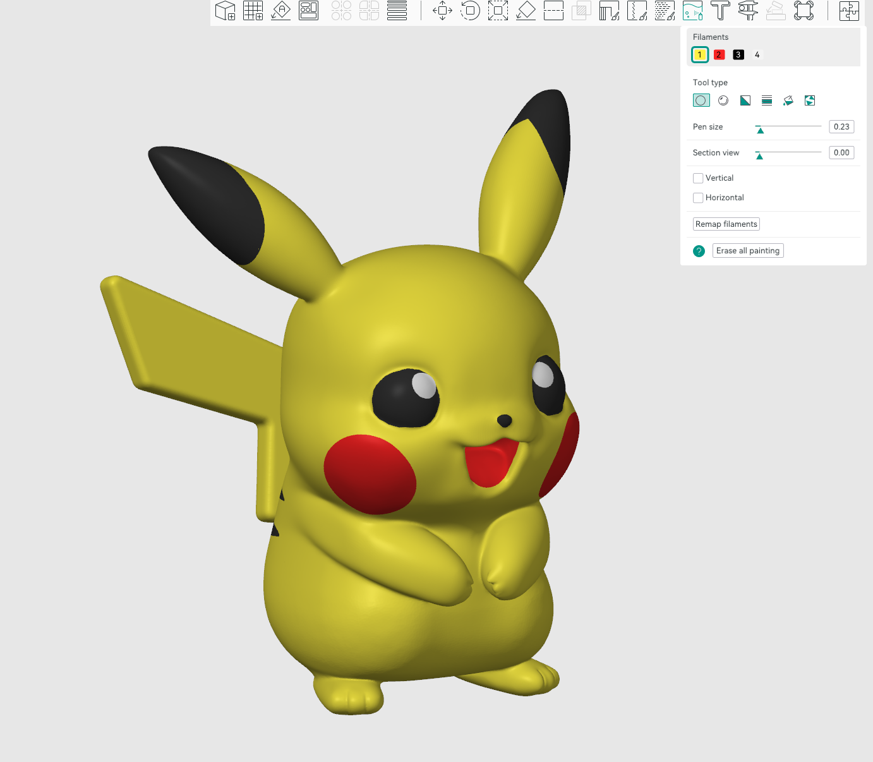Screen dimensions: 873x762
Task: Open the Variable layer height tool
Action: tap(397, 11)
